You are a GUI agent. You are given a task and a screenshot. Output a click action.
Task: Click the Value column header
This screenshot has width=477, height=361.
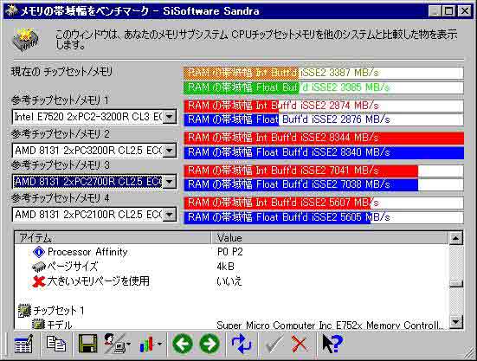[x=330, y=238]
